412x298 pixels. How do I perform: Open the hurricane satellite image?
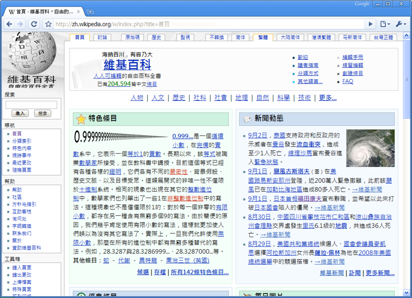[370, 148]
